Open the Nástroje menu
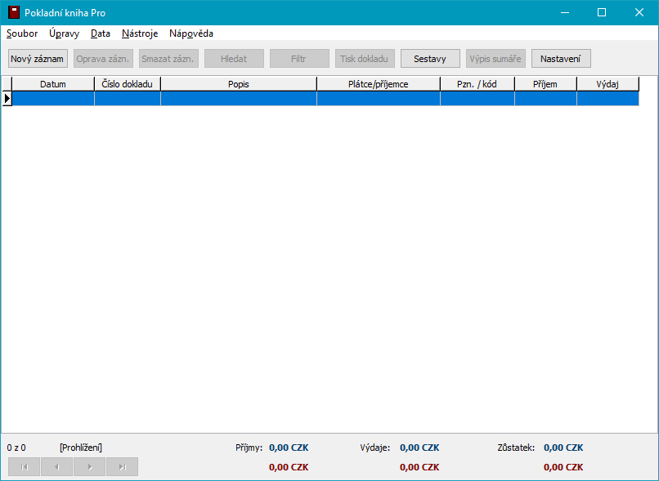The width and height of the screenshot is (659, 481). (140, 33)
